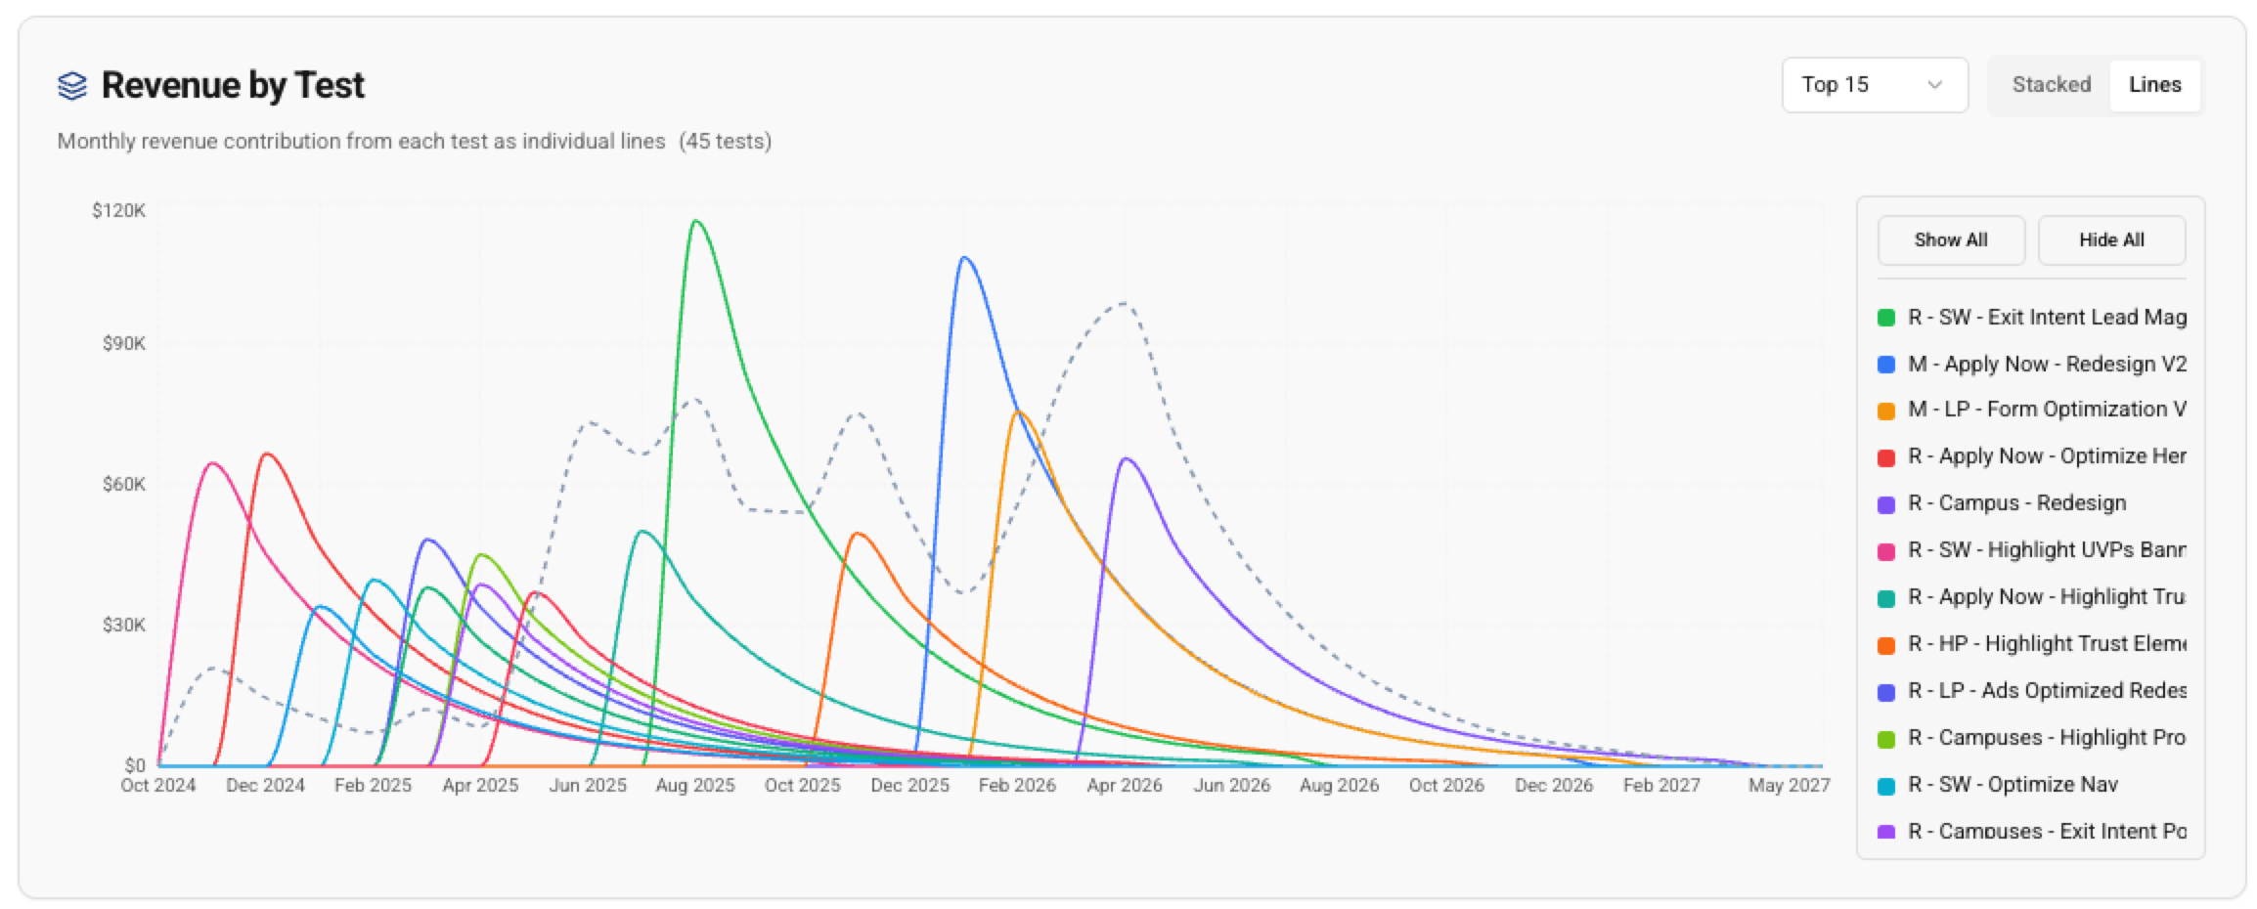Toggle the R - SW - Exit Intent Lead Mag series

point(2032,318)
